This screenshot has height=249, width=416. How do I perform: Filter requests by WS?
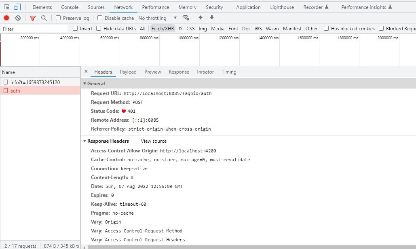(x=258, y=28)
